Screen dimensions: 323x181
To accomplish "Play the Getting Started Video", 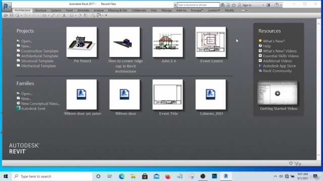I will tap(278, 94).
